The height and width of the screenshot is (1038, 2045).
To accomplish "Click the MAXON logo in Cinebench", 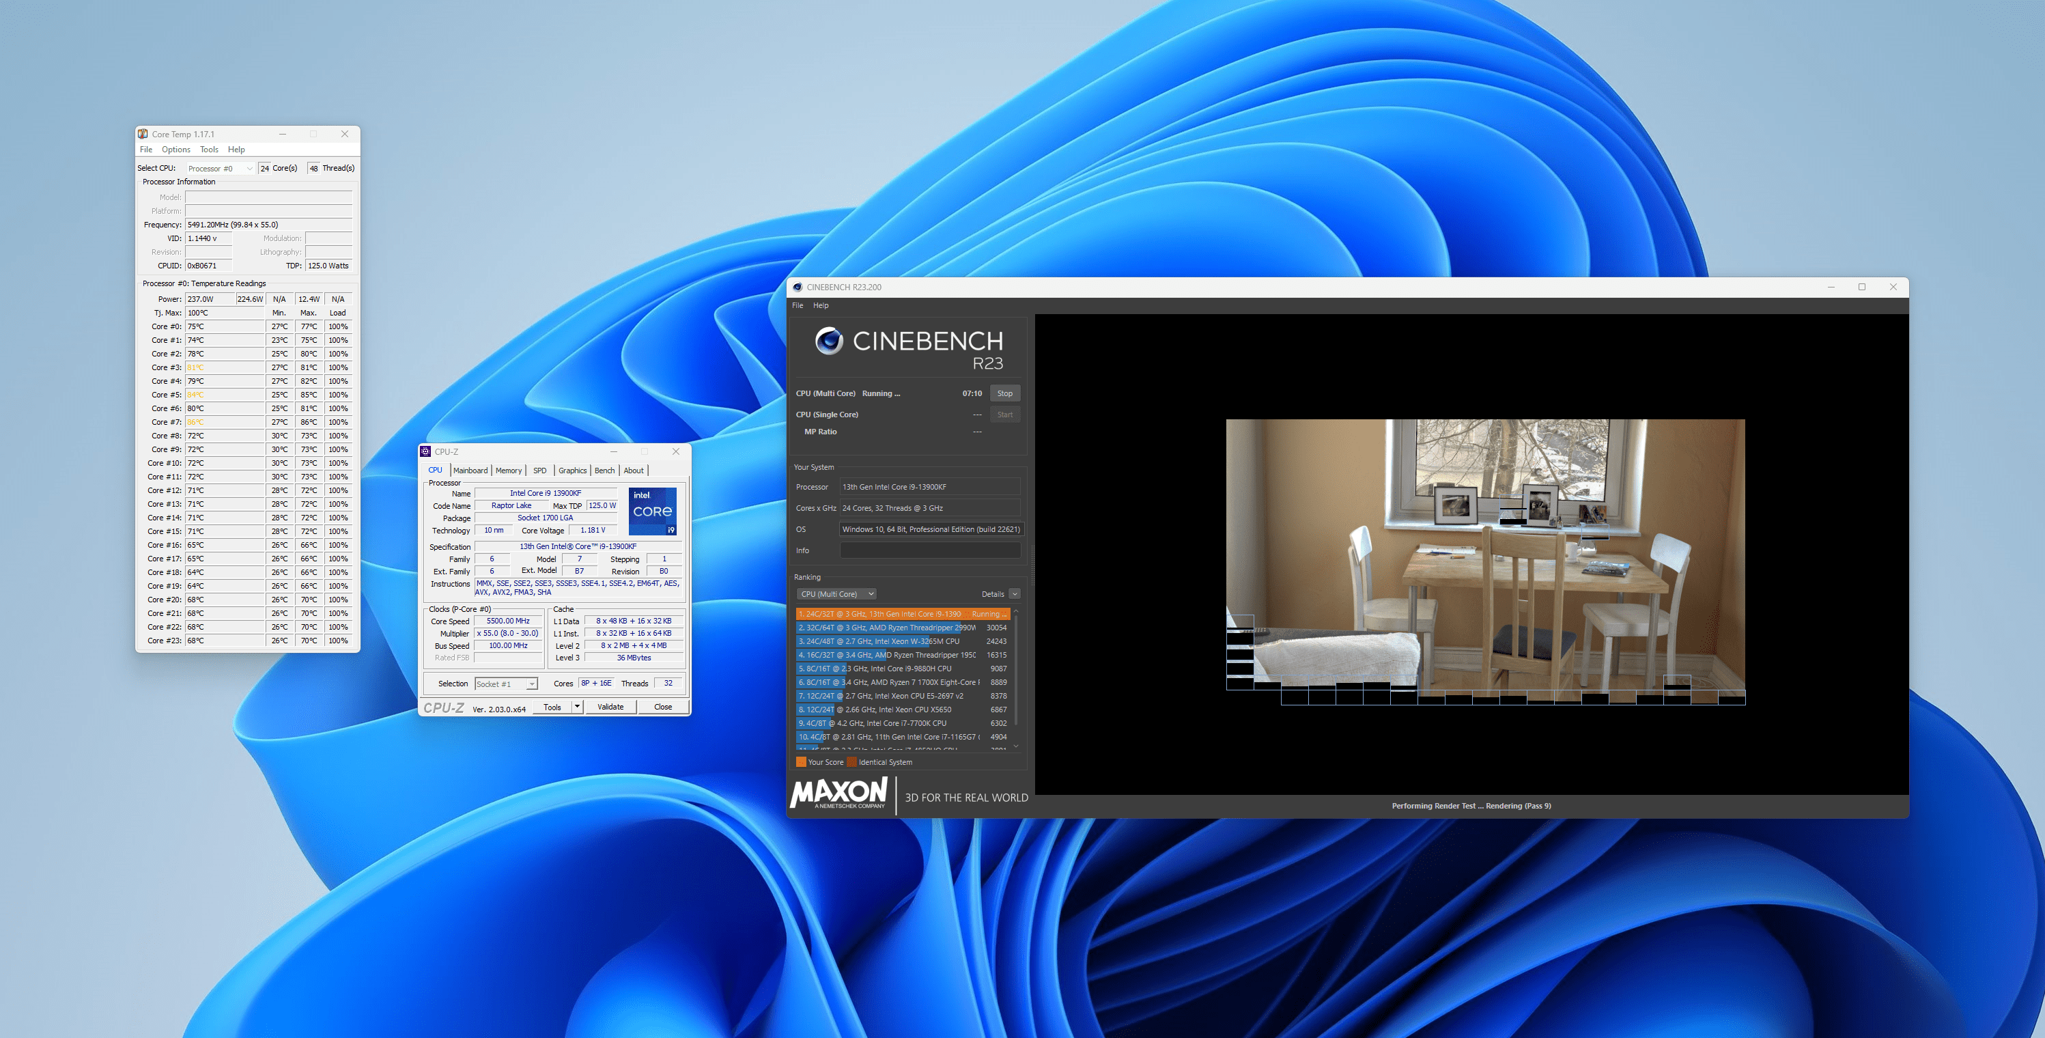I will pyautogui.click(x=838, y=793).
